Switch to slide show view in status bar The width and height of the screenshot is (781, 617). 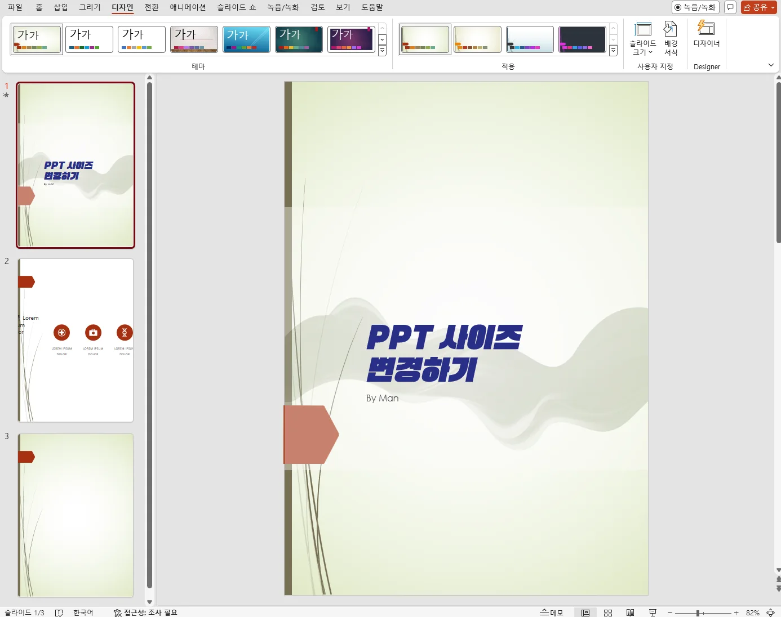[652, 612]
